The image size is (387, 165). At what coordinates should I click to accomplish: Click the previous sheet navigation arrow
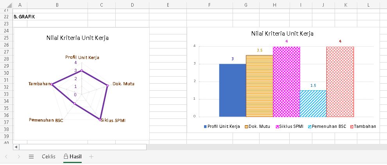6,156
